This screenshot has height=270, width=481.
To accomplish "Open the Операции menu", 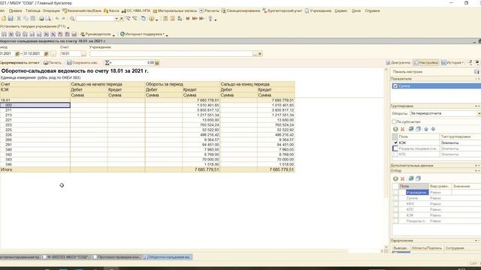I will point(51,10).
